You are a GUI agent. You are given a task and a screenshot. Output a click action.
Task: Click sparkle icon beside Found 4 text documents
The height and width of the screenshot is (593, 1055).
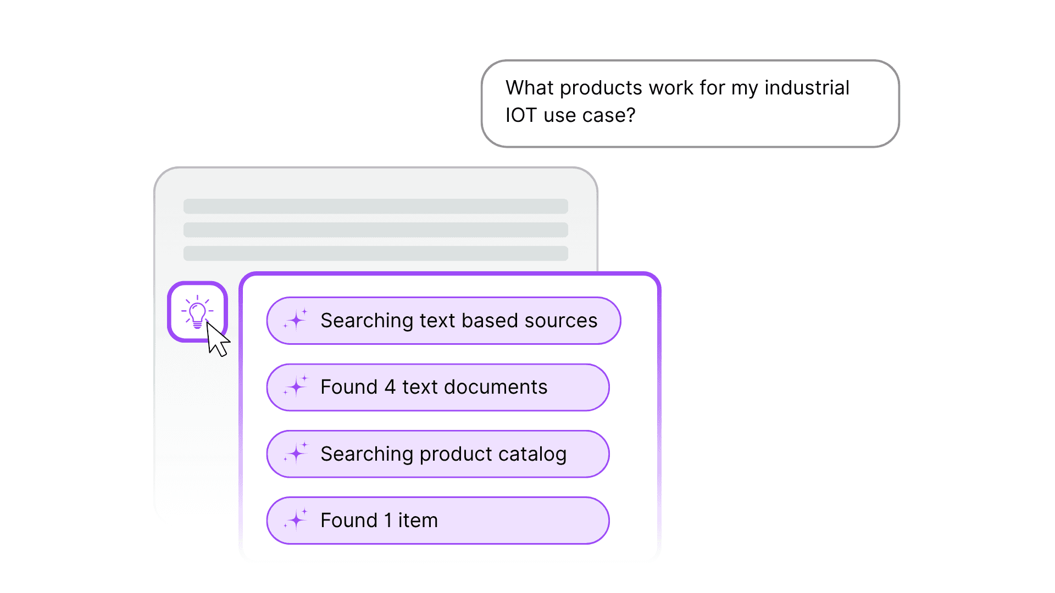tap(296, 387)
